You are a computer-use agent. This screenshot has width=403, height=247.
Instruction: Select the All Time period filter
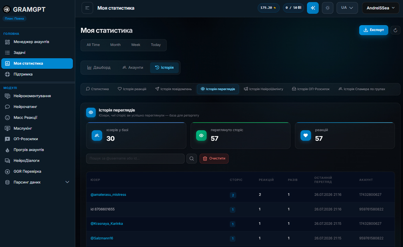[93, 45]
